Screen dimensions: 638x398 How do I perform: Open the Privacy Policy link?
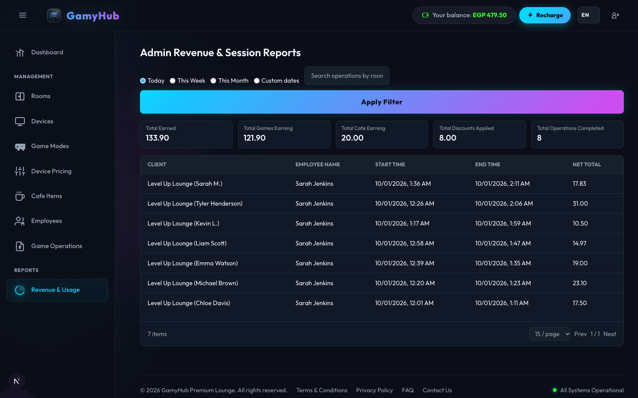374,390
